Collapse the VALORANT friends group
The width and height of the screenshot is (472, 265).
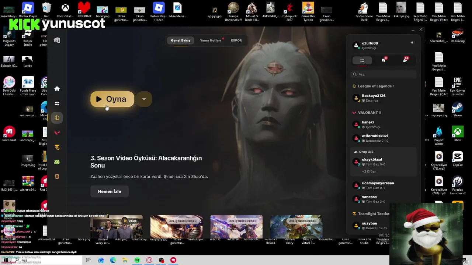[367, 113]
